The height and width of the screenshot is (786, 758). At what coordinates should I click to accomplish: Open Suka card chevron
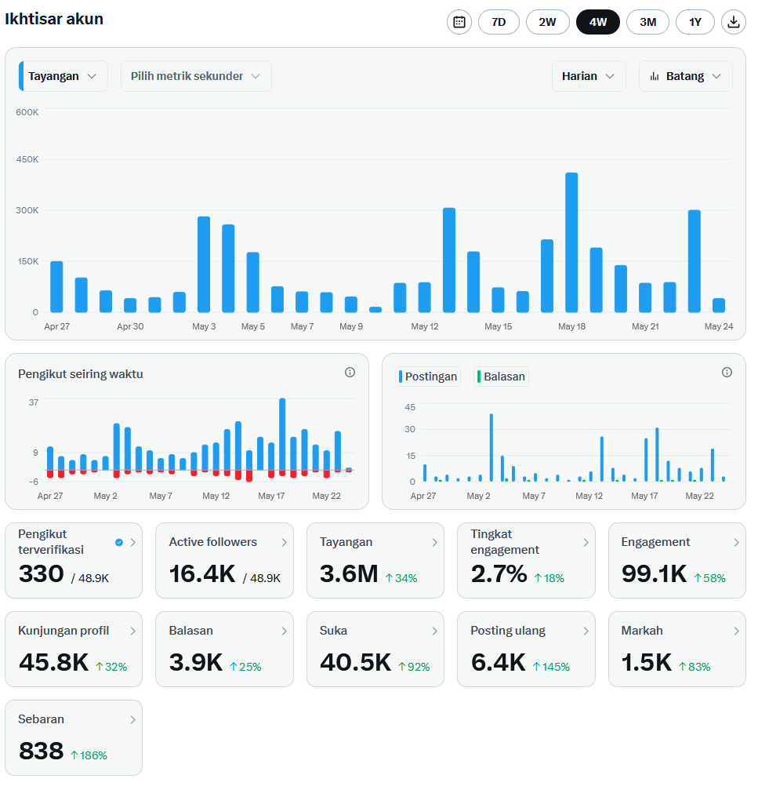(x=435, y=631)
